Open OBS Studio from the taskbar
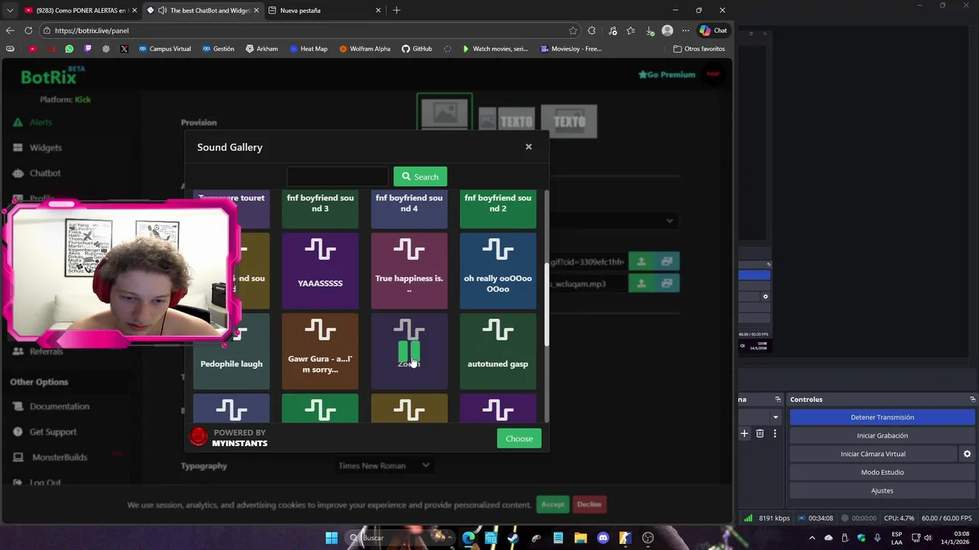979x550 pixels. point(649,538)
